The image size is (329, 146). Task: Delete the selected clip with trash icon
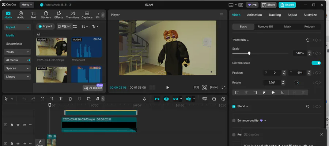coord(70,99)
